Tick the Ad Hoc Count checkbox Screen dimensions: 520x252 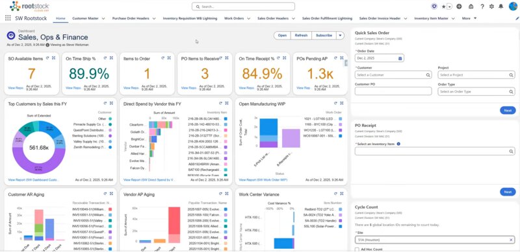click(357, 249)
